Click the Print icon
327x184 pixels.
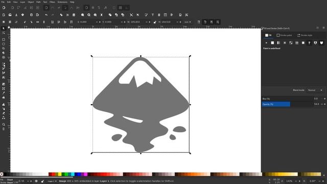pyautogui.click(x=22, y=15)
